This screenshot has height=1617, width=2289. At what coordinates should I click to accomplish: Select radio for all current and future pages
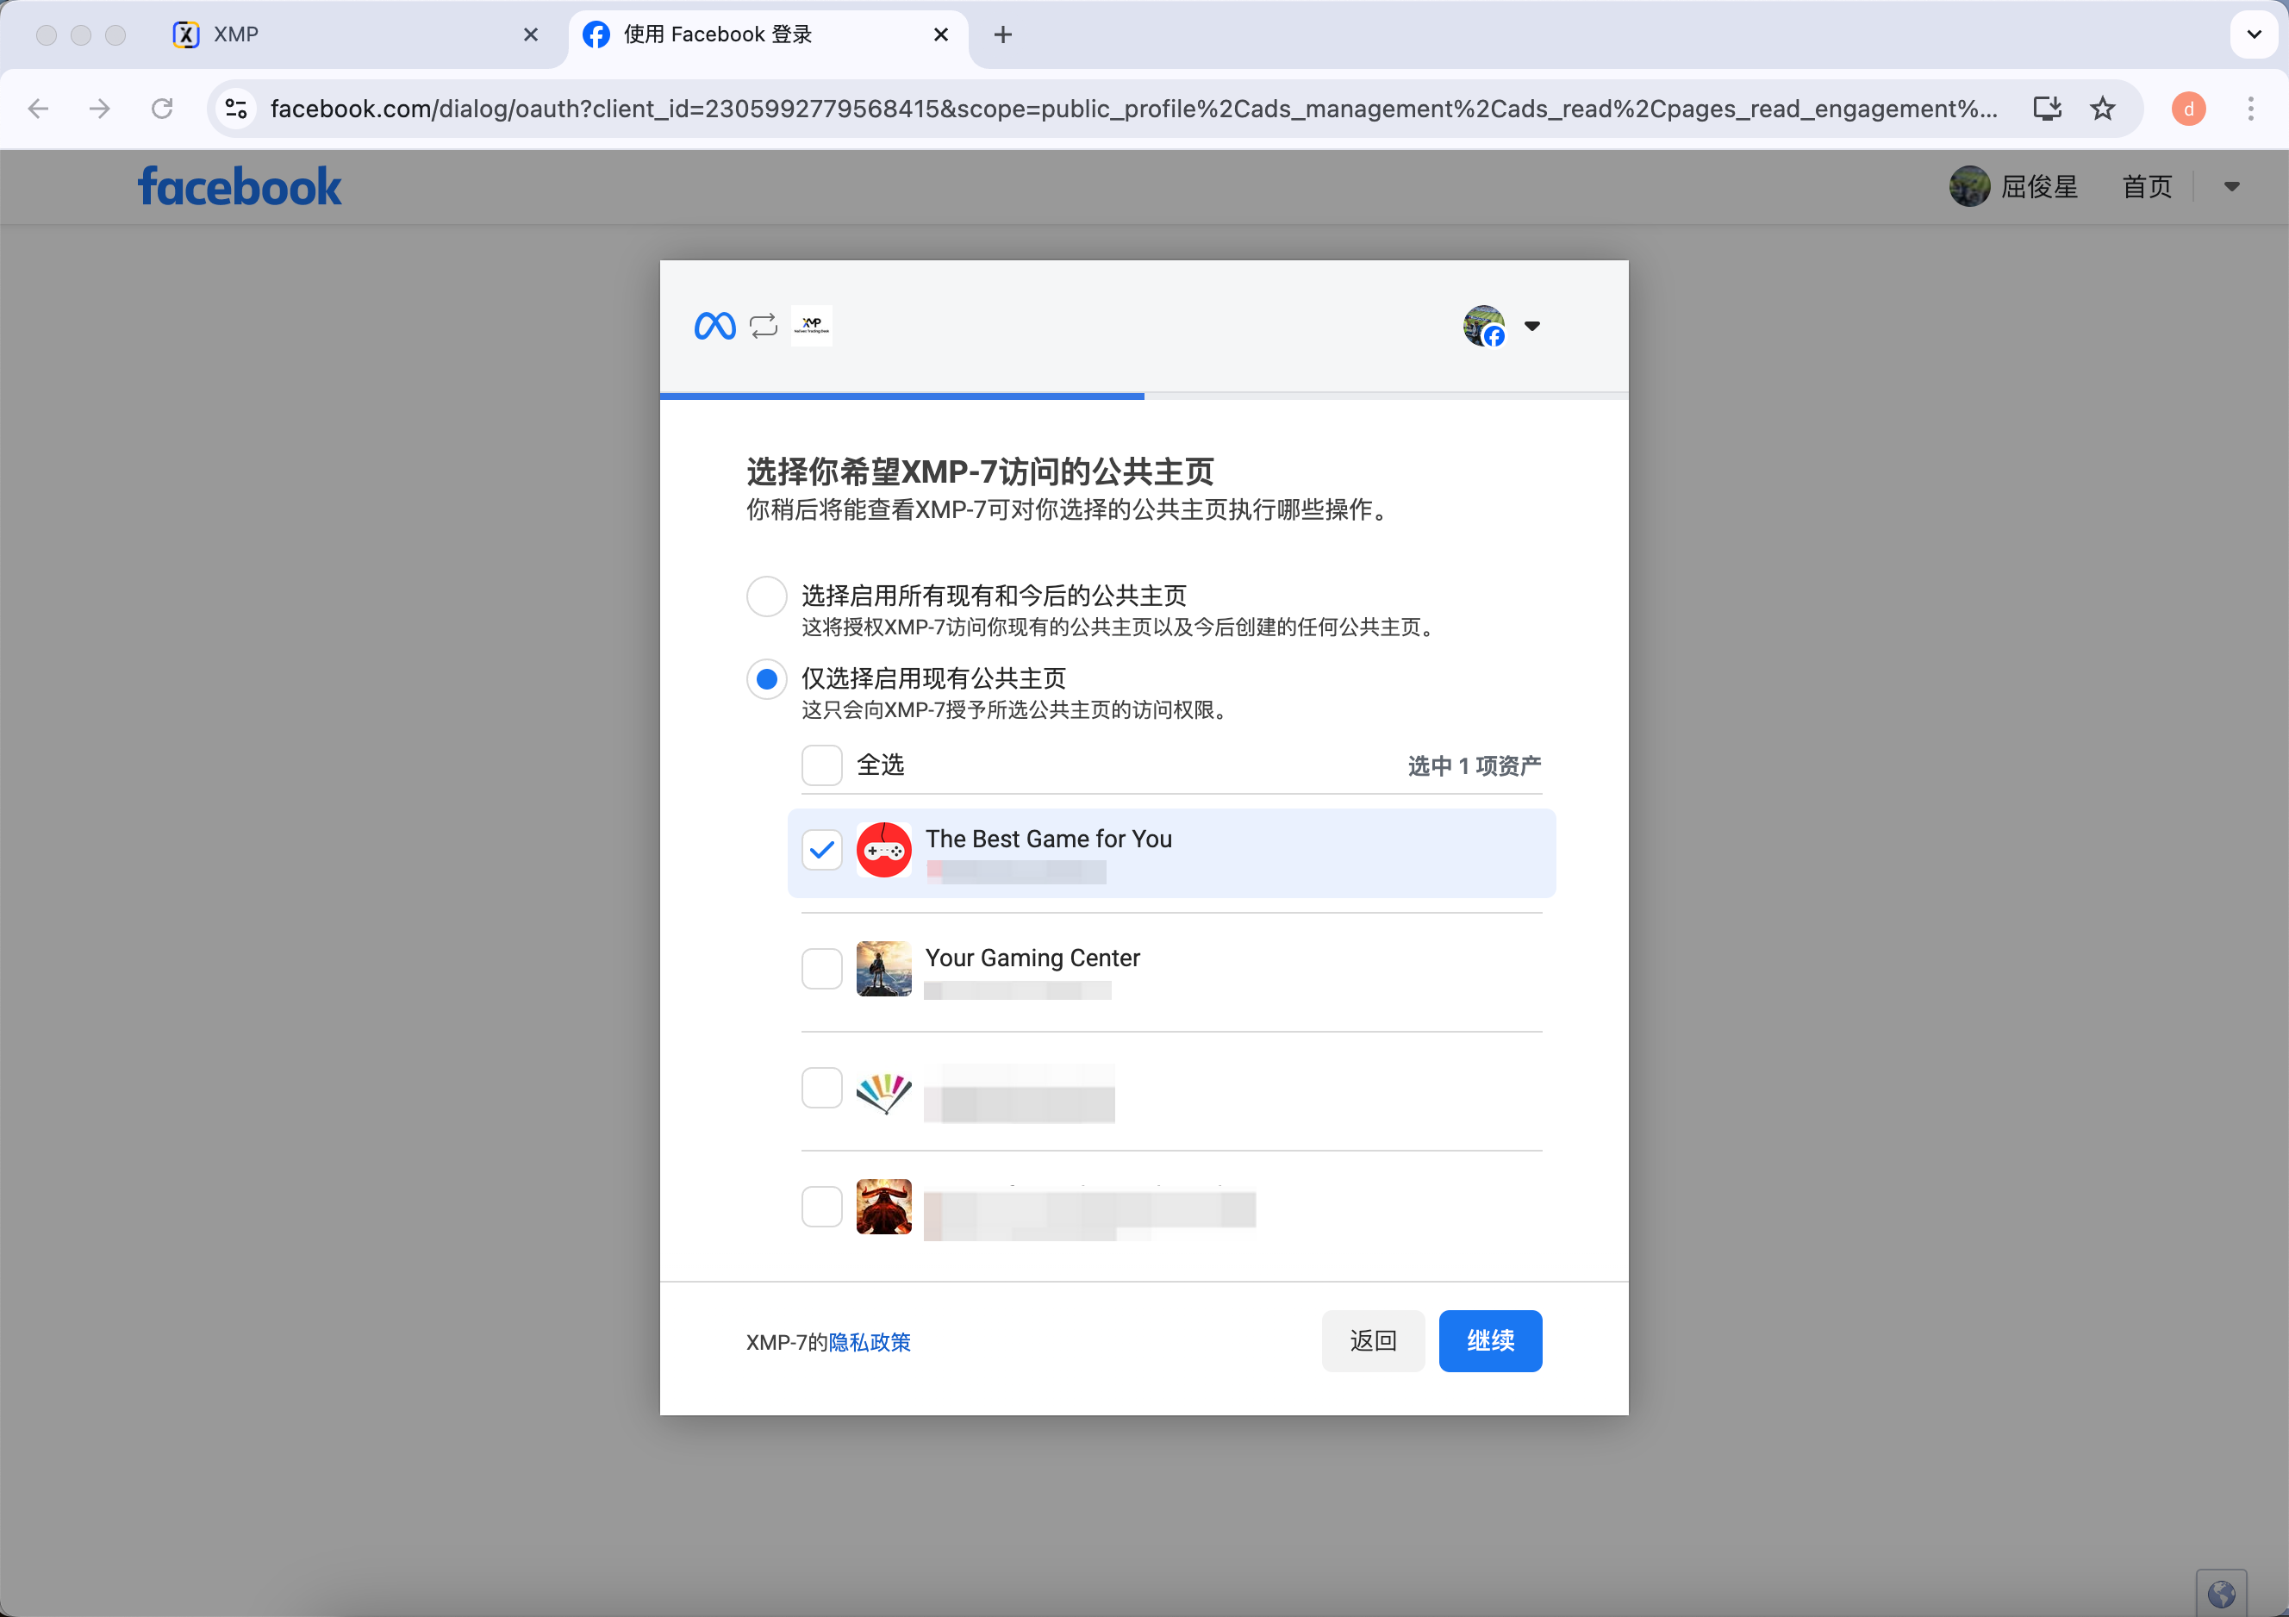767,596
